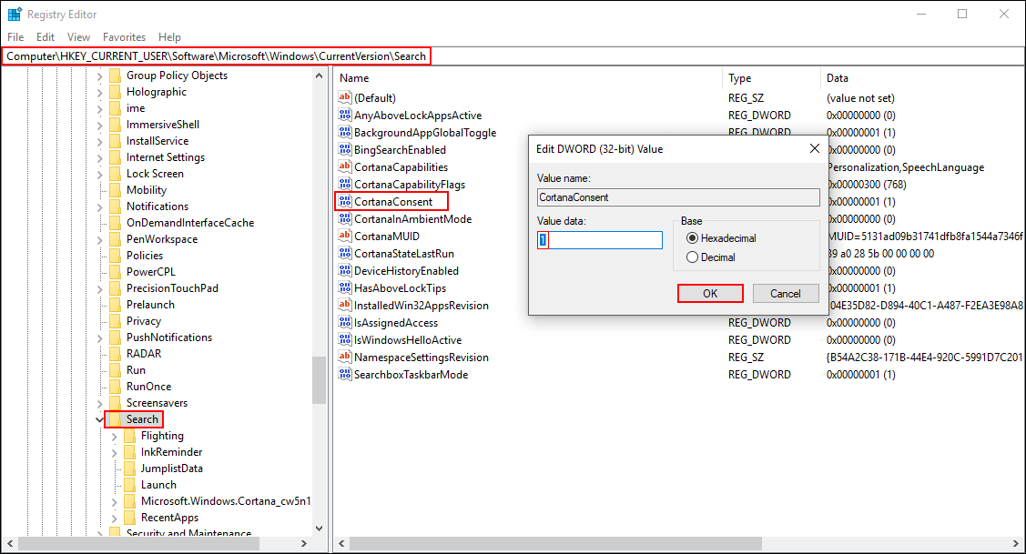Image resolution: width=1026 pixels, height=554 pixels.
Task: Click the HasAboveLockTips DWORD icon
Action: tap(345, 287)
